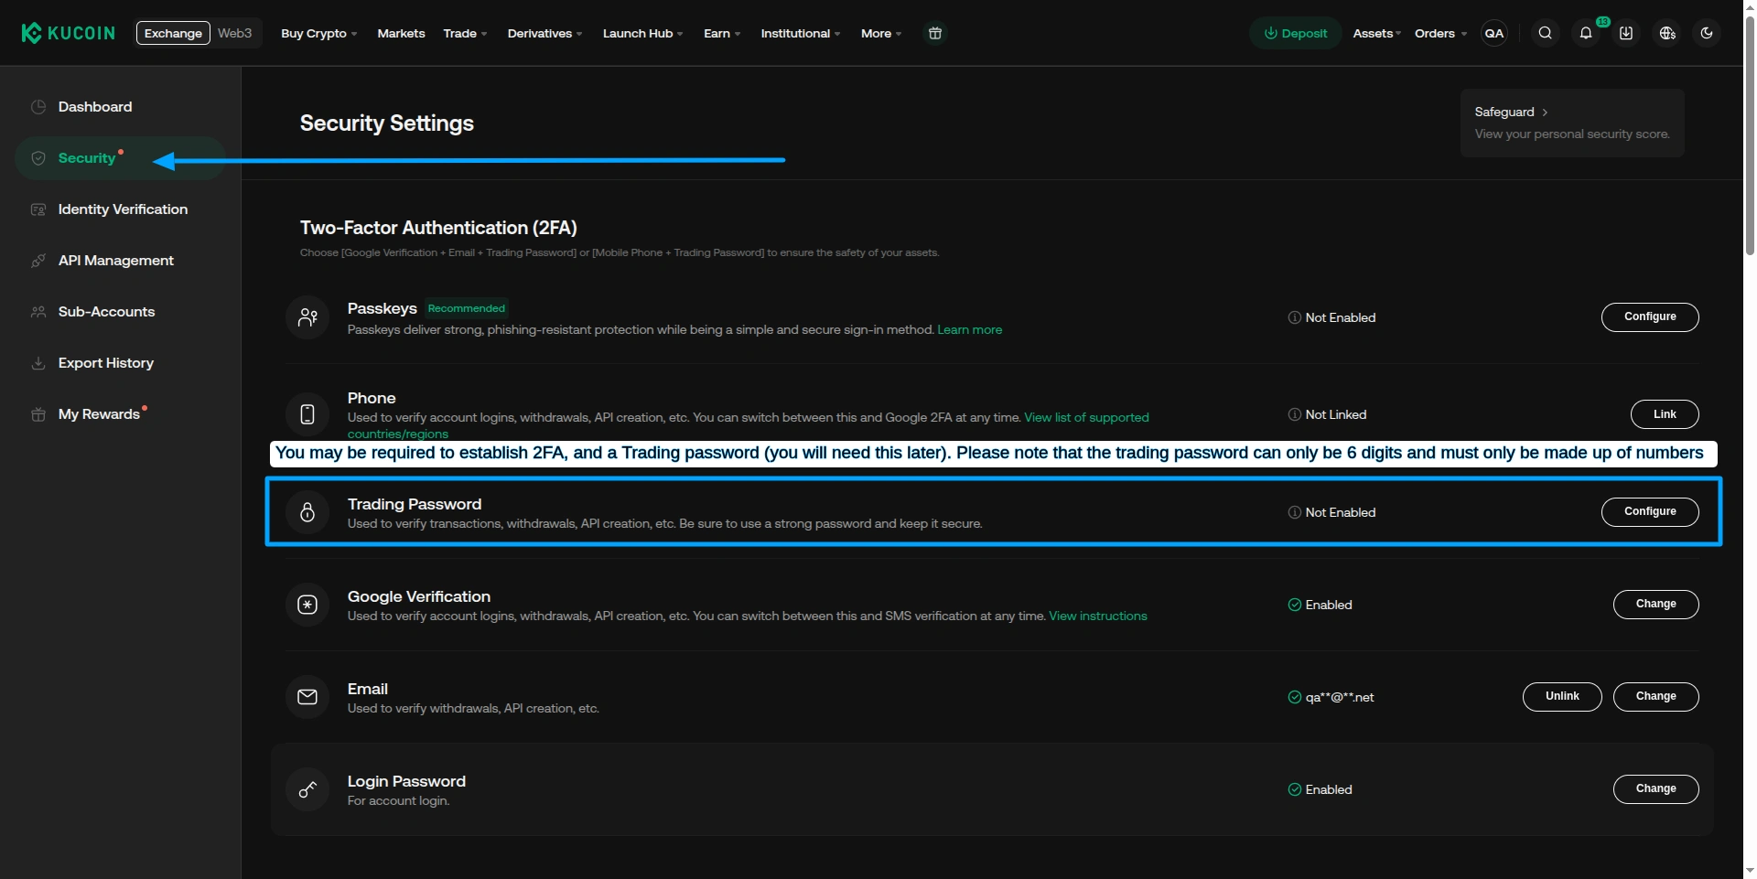Open Safeguard security score card
The image size is (1757, 879).
(x=1572, y=123)
